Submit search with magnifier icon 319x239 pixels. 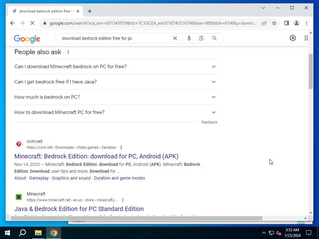pos(214,38)
